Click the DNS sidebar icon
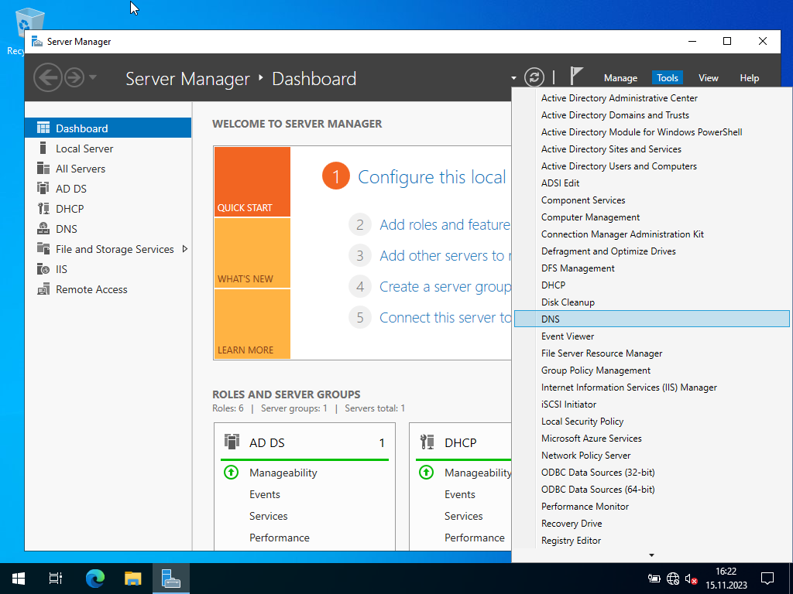Image resolution: width=793 pixels, height=594 pixels. click(x=43, y=229)
